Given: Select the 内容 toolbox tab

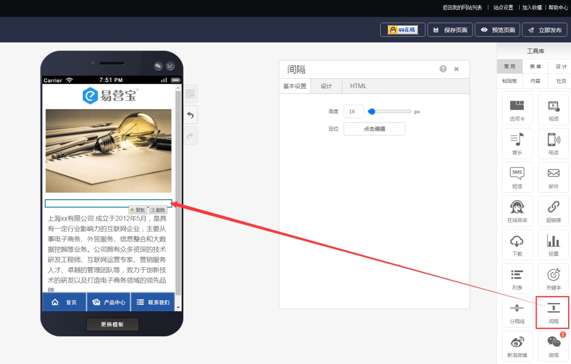Looking at the screenshot, I should coord(535,81).
